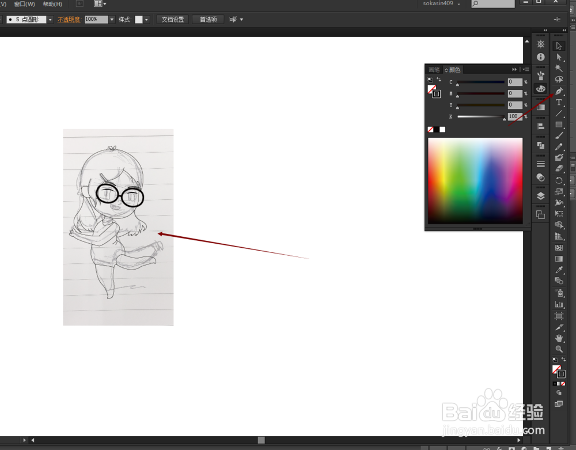Open the Gradient panel icon in dock
Viewport: 576px width, 450px height.
(x=540, y=107)
